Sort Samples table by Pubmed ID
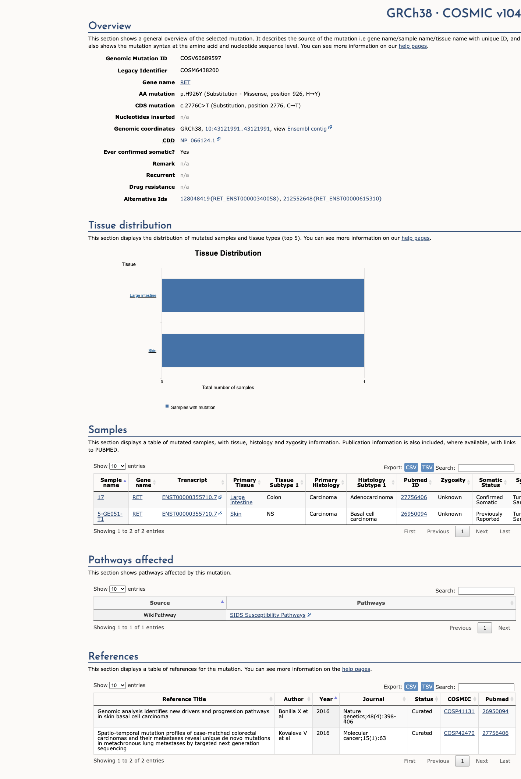This screenshot has height=779, width=521. (x=415, y=483)
